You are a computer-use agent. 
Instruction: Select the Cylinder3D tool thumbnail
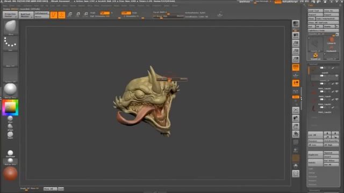(331, 40)
